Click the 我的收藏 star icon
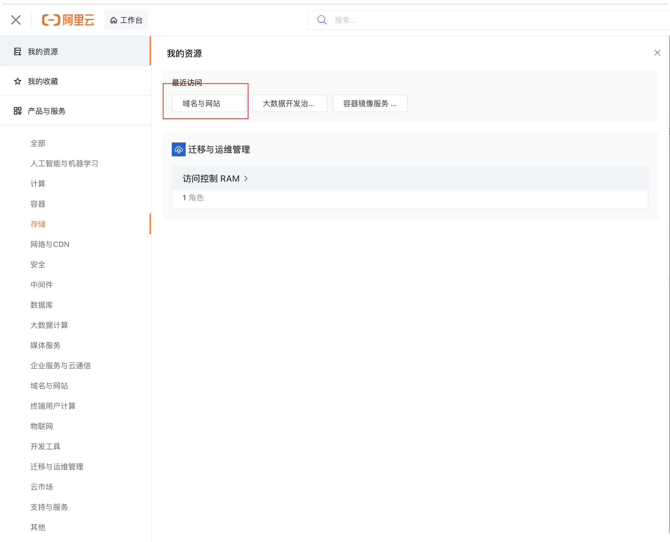This screenshot has width=670, height=542. [18, 81]
